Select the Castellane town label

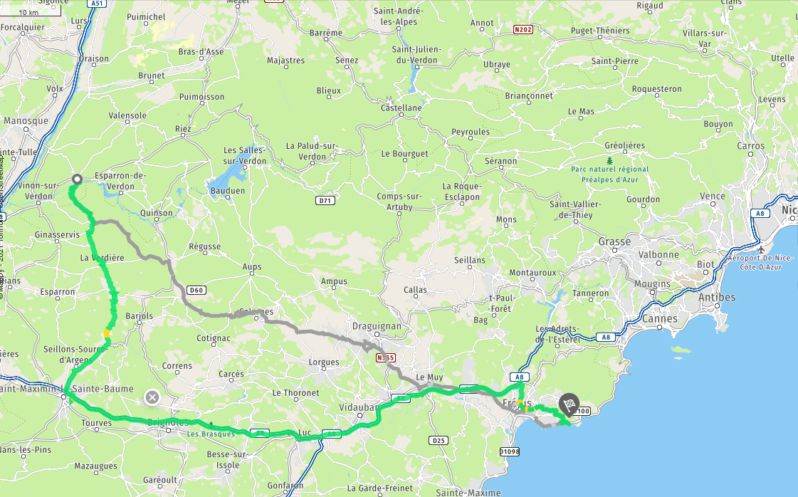pyautogui.click(x=401, y=108)
